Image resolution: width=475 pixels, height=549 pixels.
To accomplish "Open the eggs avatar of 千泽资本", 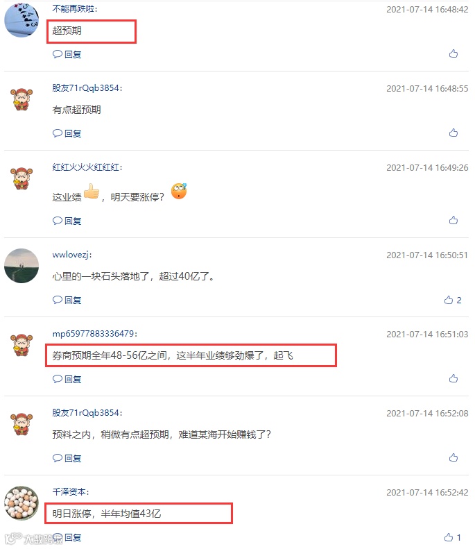I will click(21, 503).
